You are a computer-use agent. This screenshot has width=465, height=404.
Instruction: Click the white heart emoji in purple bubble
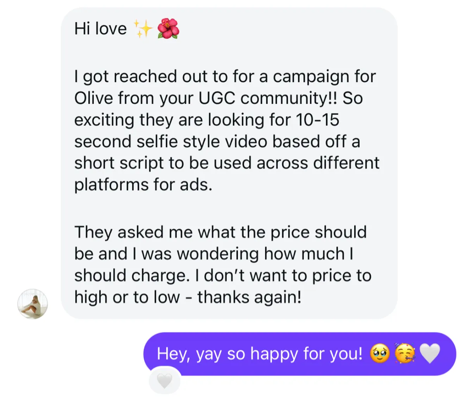[430, 354]
